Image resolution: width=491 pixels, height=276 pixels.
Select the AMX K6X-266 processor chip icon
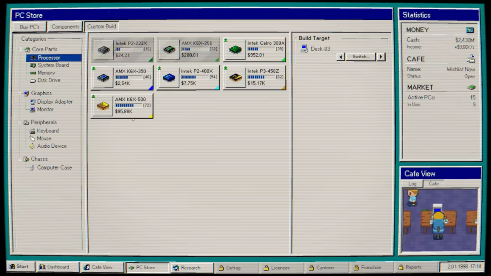coord(169,49)
